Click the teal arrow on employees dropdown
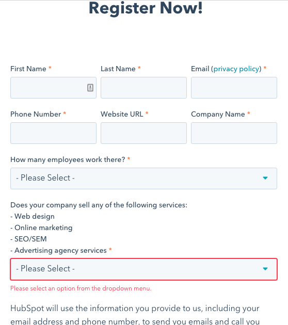Image resolution: width=288 pixels, height=325 pixels. point(265,178)
